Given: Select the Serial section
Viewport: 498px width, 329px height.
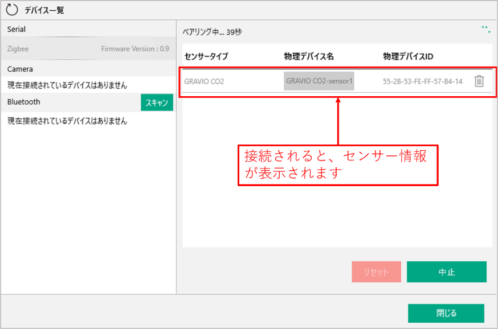Looking at the screenshot, I should [89, 29].
